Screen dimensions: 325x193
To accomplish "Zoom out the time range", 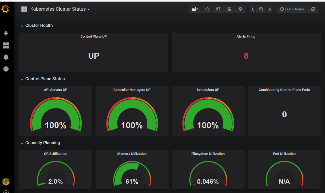I will tap(261, 9).
